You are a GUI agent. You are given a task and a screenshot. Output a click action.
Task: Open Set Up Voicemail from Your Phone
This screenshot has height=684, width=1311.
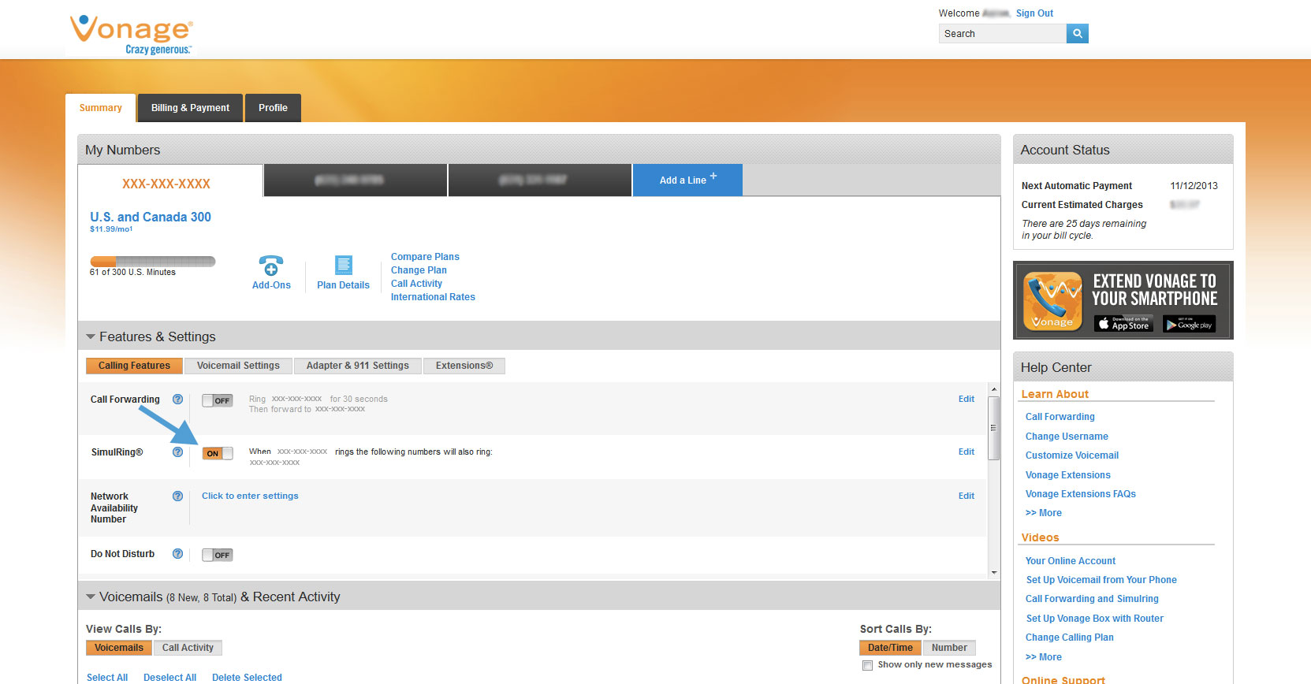point(1101,580)
